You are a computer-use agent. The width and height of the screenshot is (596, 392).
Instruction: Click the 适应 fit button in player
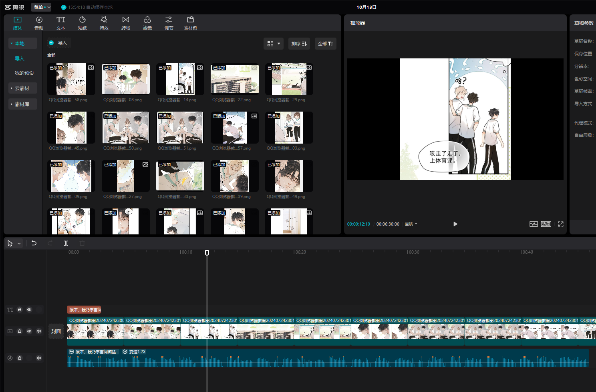(546, 224)
